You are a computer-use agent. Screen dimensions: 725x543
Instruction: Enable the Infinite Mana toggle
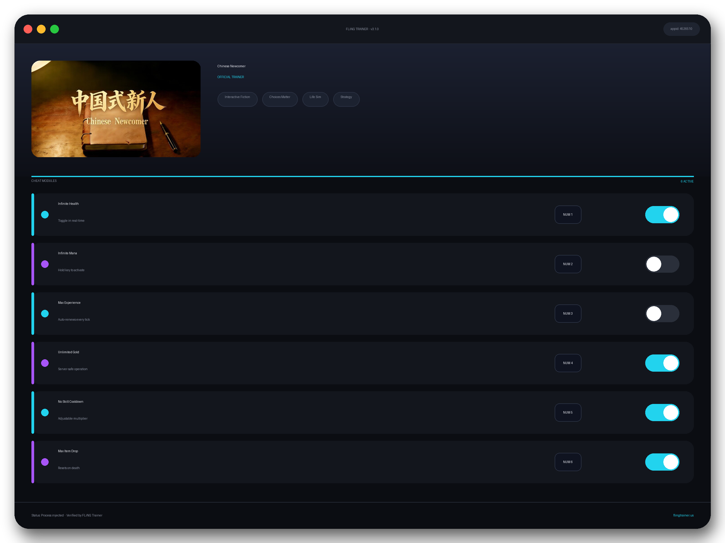(x=662, y=264)
